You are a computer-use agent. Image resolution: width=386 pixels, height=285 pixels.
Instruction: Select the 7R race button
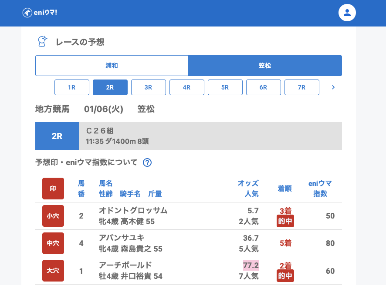coord(302,87)
